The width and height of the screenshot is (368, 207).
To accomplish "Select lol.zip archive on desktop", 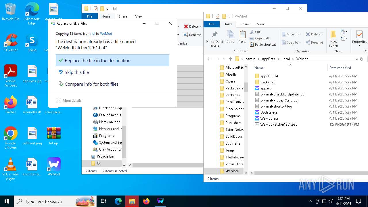I will 54,136.
